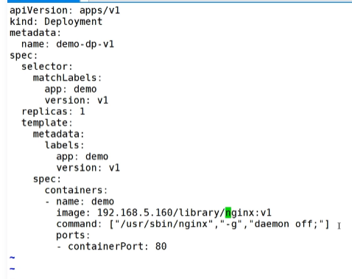The image size is (352, 279).
Task: Click the matchLabels: key
Action: 67,78
